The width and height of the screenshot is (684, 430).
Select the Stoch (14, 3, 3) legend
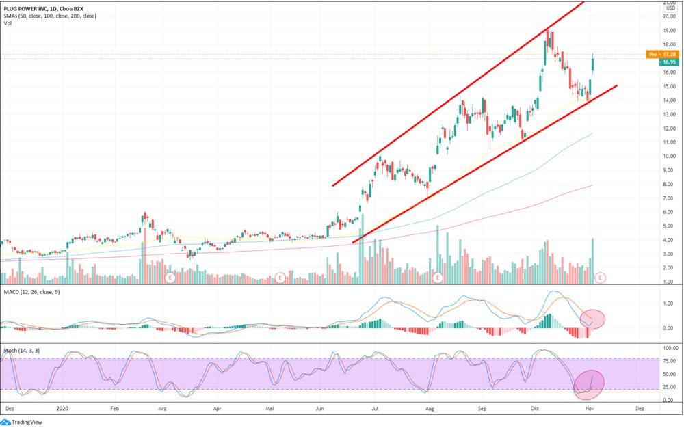pos(22,351)
